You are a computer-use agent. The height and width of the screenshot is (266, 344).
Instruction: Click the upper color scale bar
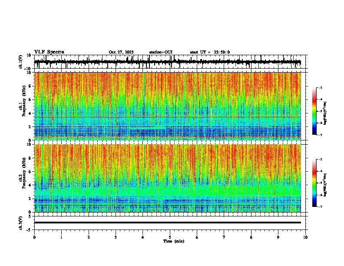tap(314, 111)
